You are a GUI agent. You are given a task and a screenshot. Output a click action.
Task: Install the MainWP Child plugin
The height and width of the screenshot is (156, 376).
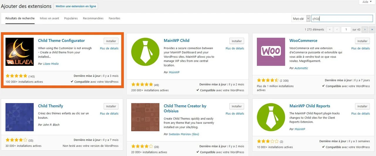(x=237, y=41)
